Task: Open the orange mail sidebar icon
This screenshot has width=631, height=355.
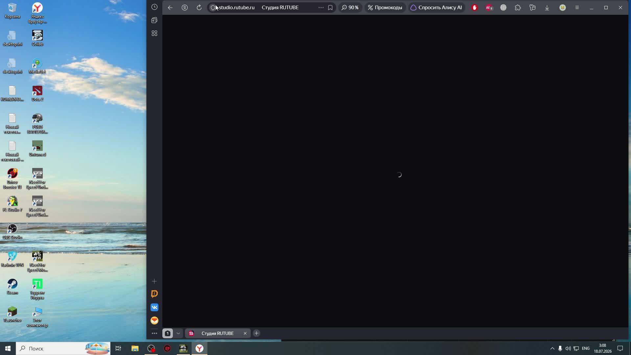Action: click(x=154, y=320)
